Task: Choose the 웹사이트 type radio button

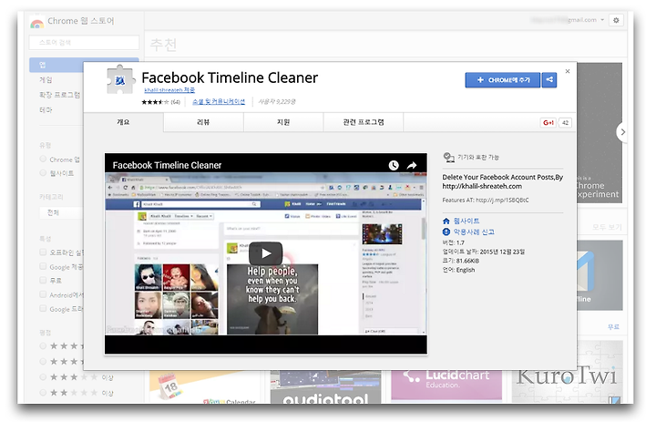Action: pos(43,172)
